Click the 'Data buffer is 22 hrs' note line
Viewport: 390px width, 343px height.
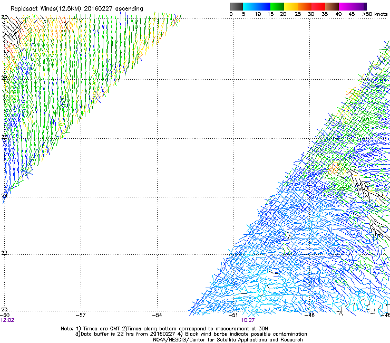coord(191,334)
